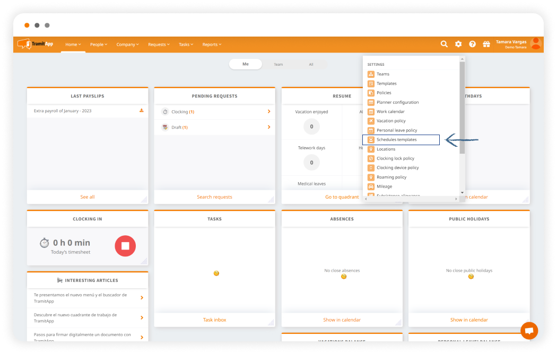557x355 pixels.
Task: Switch dashboard view to All
Action: click(311, 64)
